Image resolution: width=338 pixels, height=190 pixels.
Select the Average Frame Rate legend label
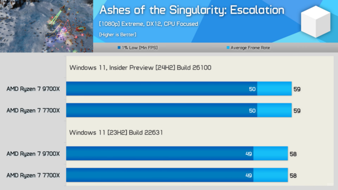250,47
